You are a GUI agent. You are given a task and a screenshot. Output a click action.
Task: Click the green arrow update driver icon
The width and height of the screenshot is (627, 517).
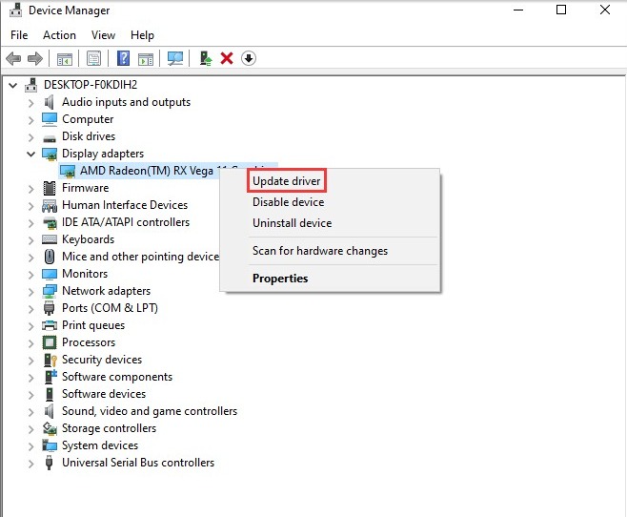(x=206, y=59)
